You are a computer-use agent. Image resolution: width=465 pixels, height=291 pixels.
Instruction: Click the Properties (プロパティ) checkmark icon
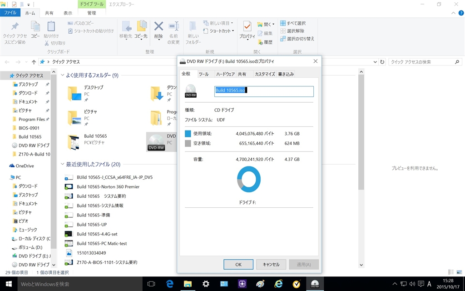[x=247, y=26]
